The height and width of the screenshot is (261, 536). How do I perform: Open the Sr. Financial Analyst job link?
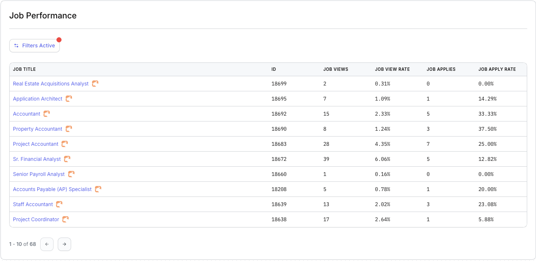[37, 159]
